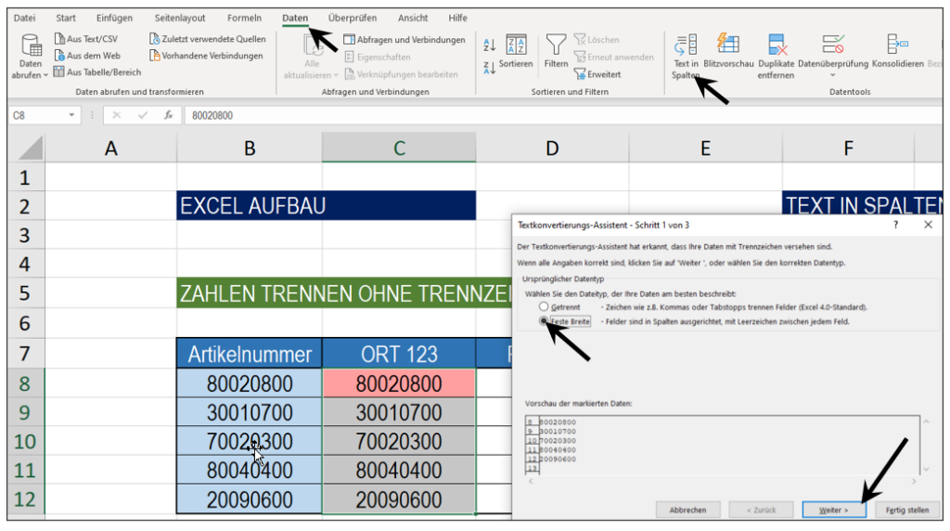The height and width of the screenshot is (531, 950).
Task: Click Abbrechen in the wizard
Action: point(687,510)
